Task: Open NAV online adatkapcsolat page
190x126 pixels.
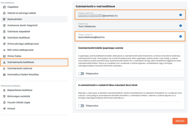Action: [x=34, y=50]
